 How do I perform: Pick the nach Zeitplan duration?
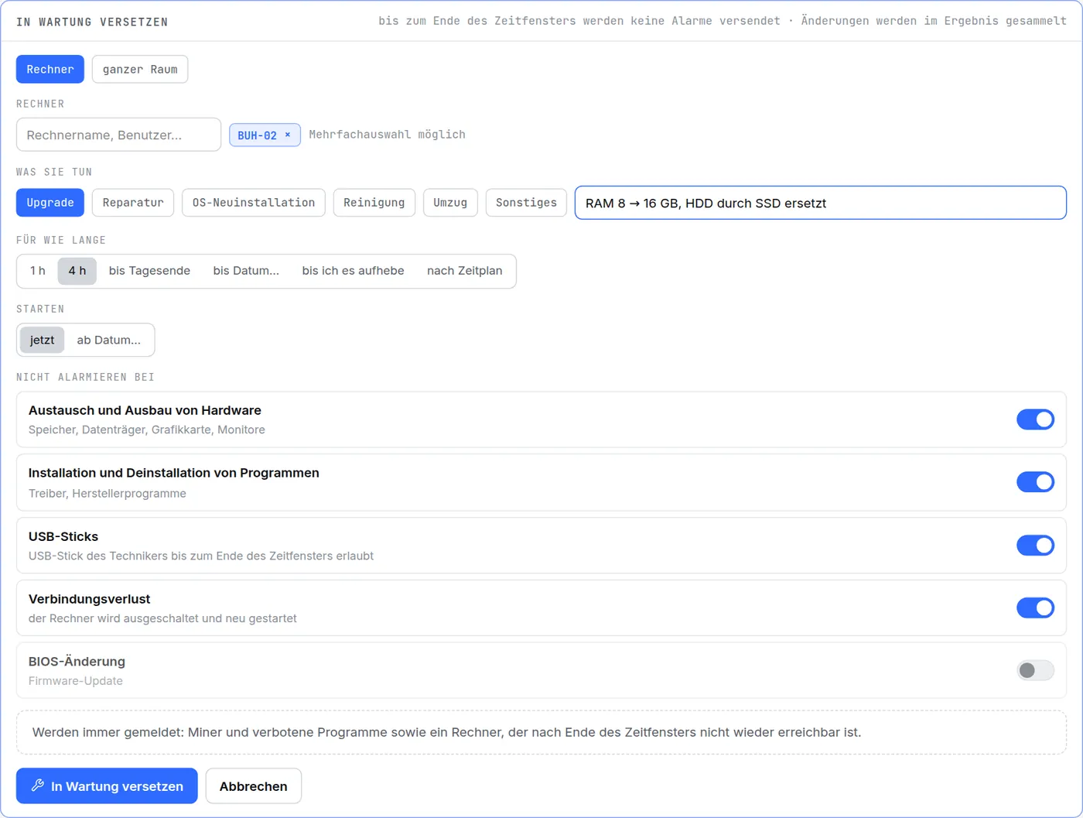465,271
